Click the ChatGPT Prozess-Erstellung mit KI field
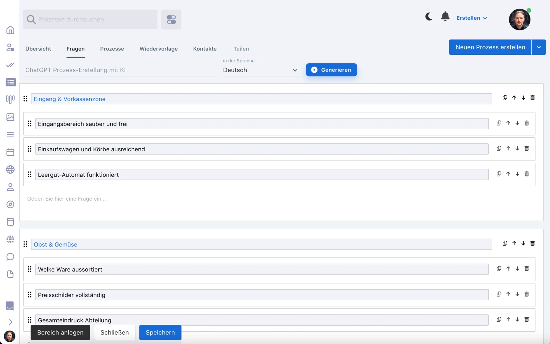The height and width of the screenshot is (344, 550). 121,70
